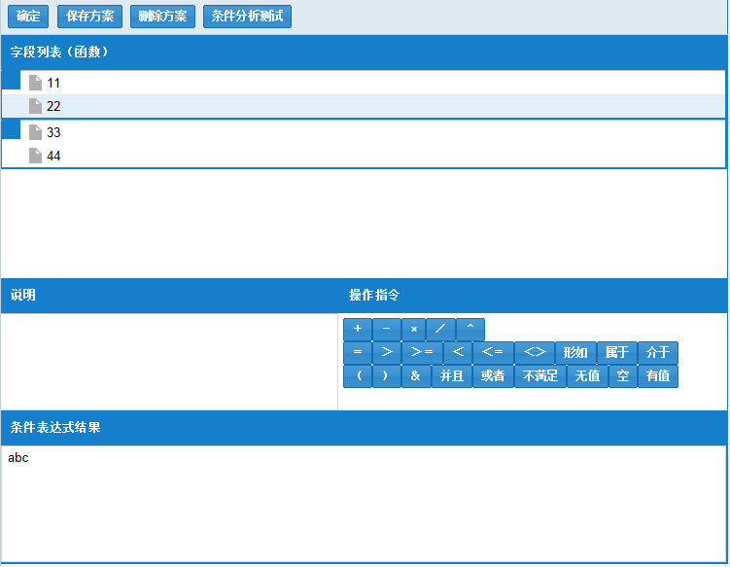The height and width of the screenshot is (567, 730).
Task: Click the caret (^) power operator
Action: (469, 330)
